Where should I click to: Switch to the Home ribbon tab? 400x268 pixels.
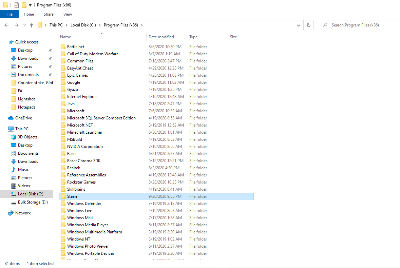click(29, 14)
